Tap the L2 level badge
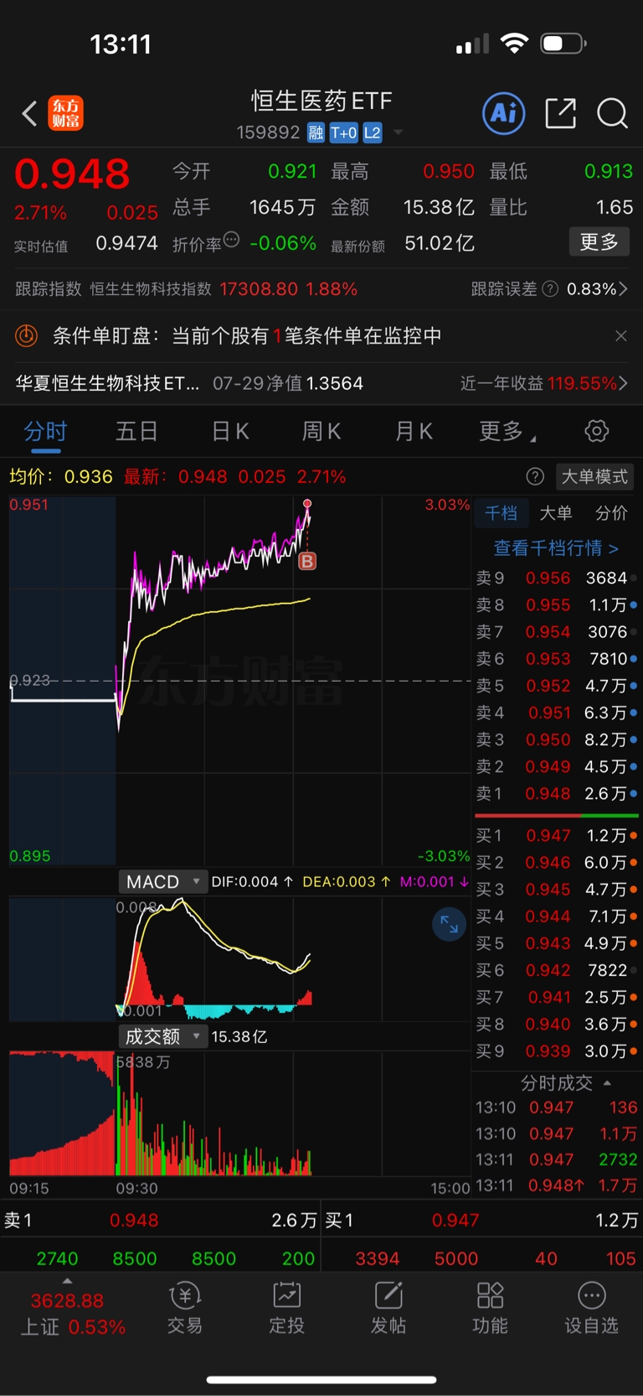 (373, 132)
